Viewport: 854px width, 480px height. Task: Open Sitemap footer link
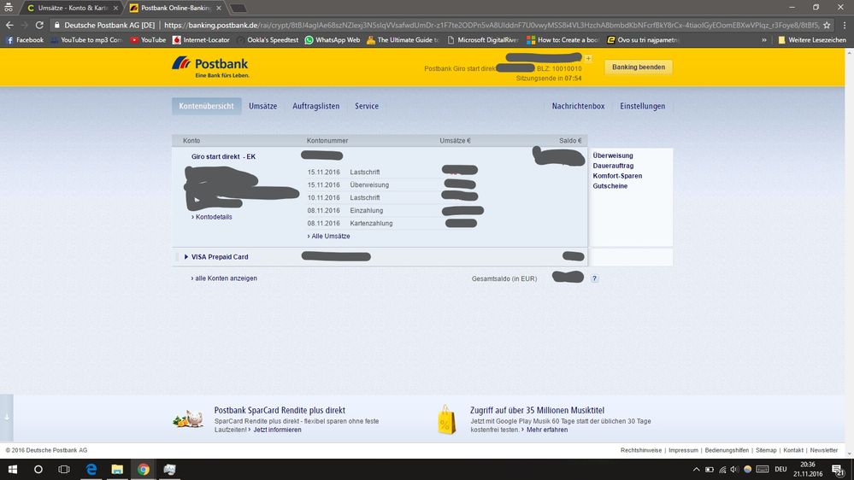766,450
